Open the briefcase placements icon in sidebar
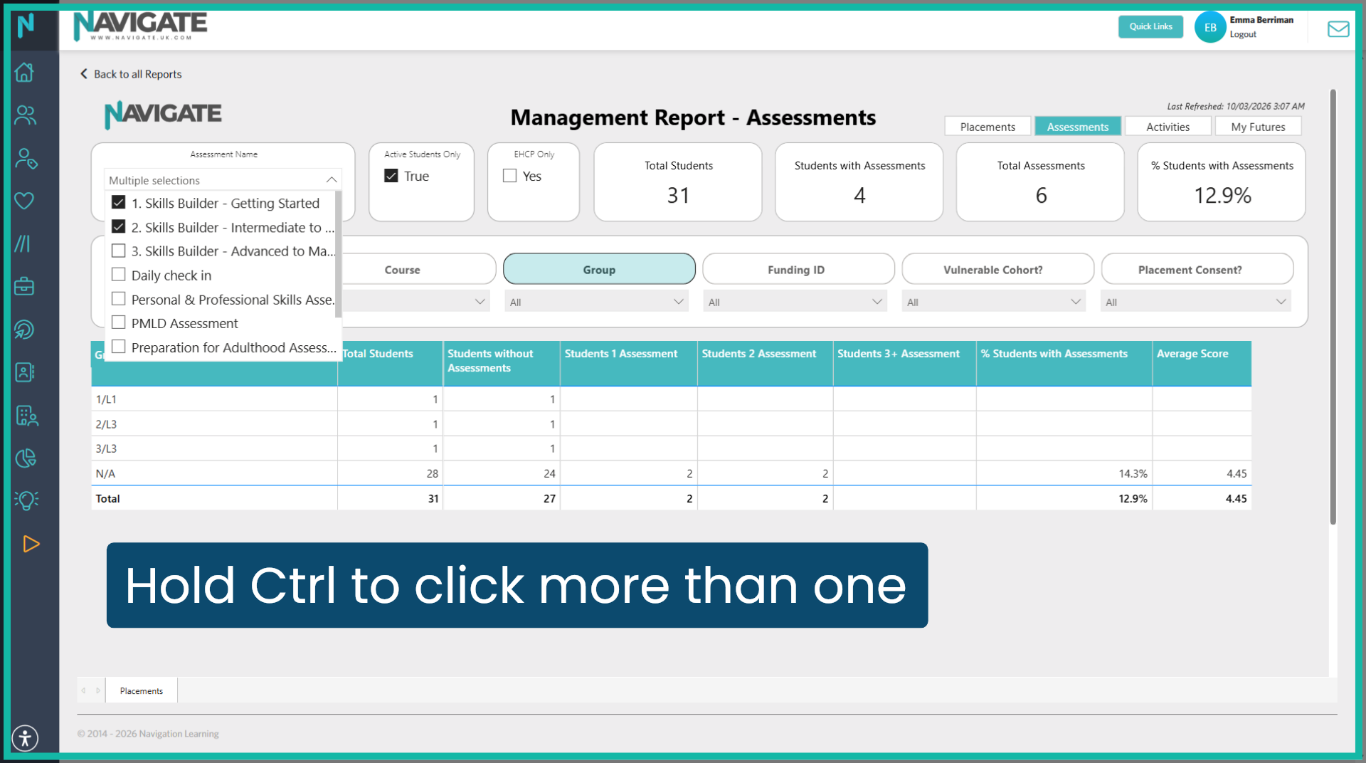Image resolution: width=1366 pixels, height=763 pixels. coord(24,286)
